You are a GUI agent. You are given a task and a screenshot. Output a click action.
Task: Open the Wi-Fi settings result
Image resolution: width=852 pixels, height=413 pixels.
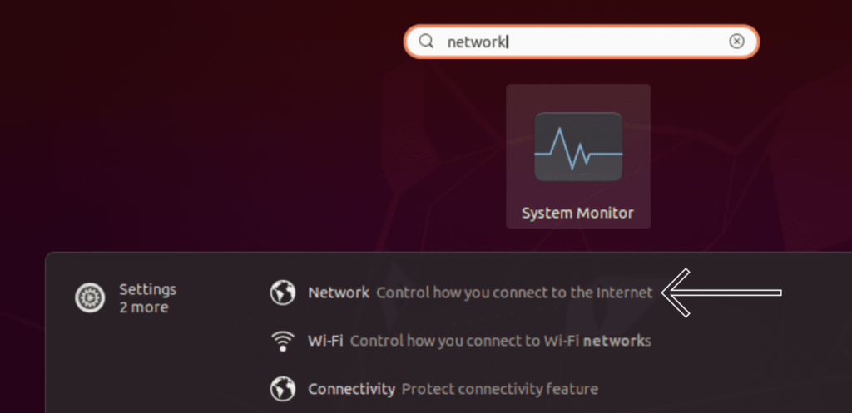tap(325, 341)
